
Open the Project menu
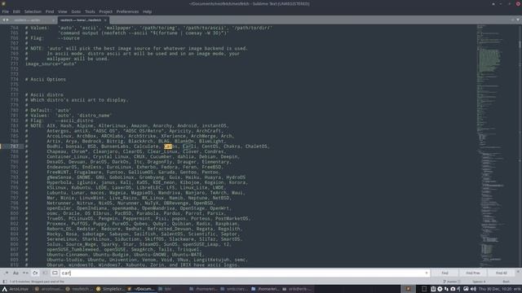[105, 11]
